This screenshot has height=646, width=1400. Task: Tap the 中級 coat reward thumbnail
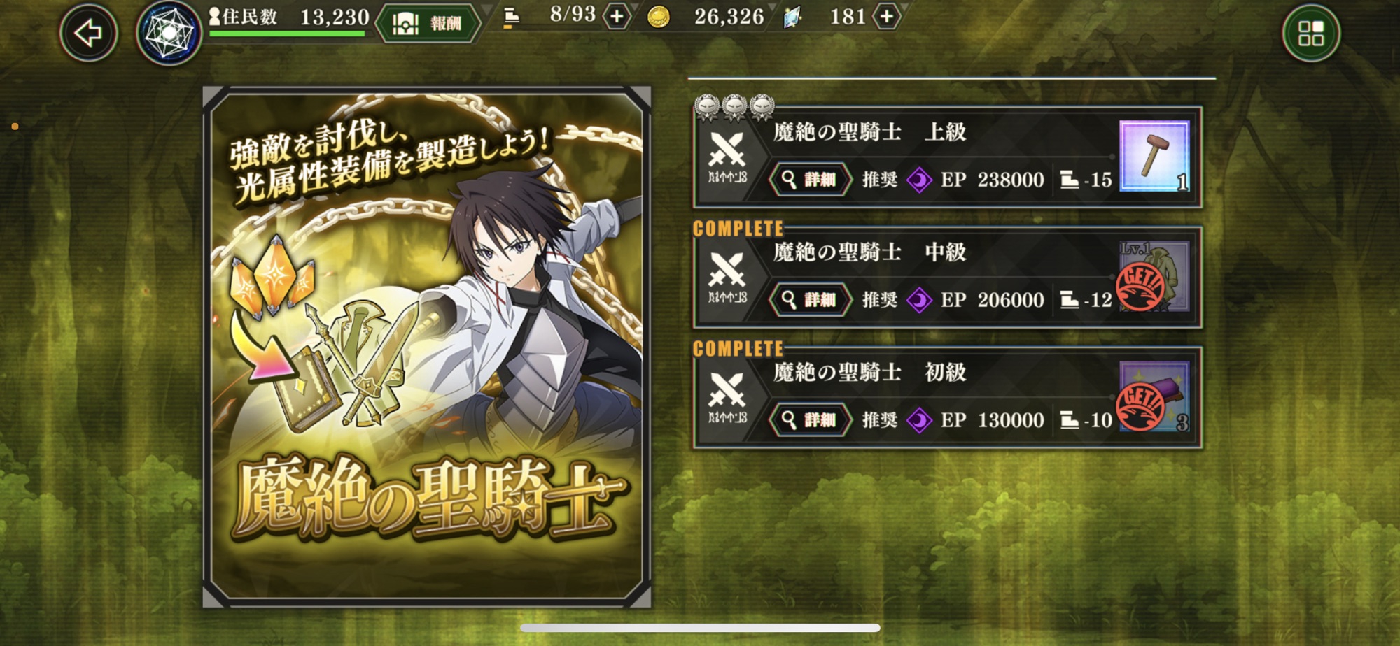coord(1154,276)
